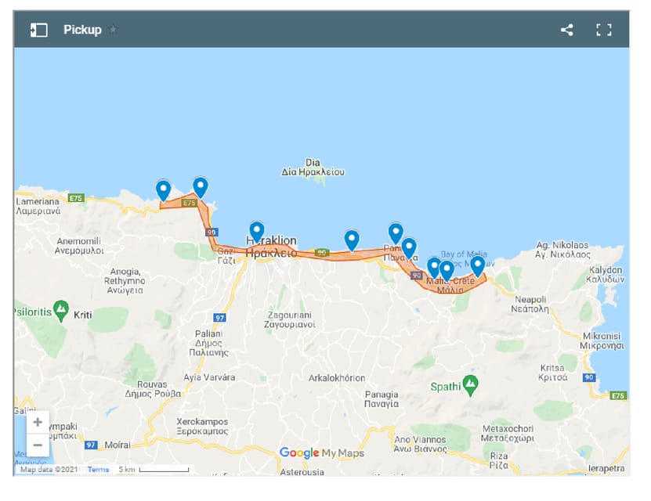Click the lone pin between Heraklion and Panagia
The image size is (651, 501).
click(352, 240)
